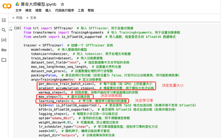This screenshot has height=138, width=221.
Task: Click the 'seed=3407,' parameter
Action: (x=48, y=131)
